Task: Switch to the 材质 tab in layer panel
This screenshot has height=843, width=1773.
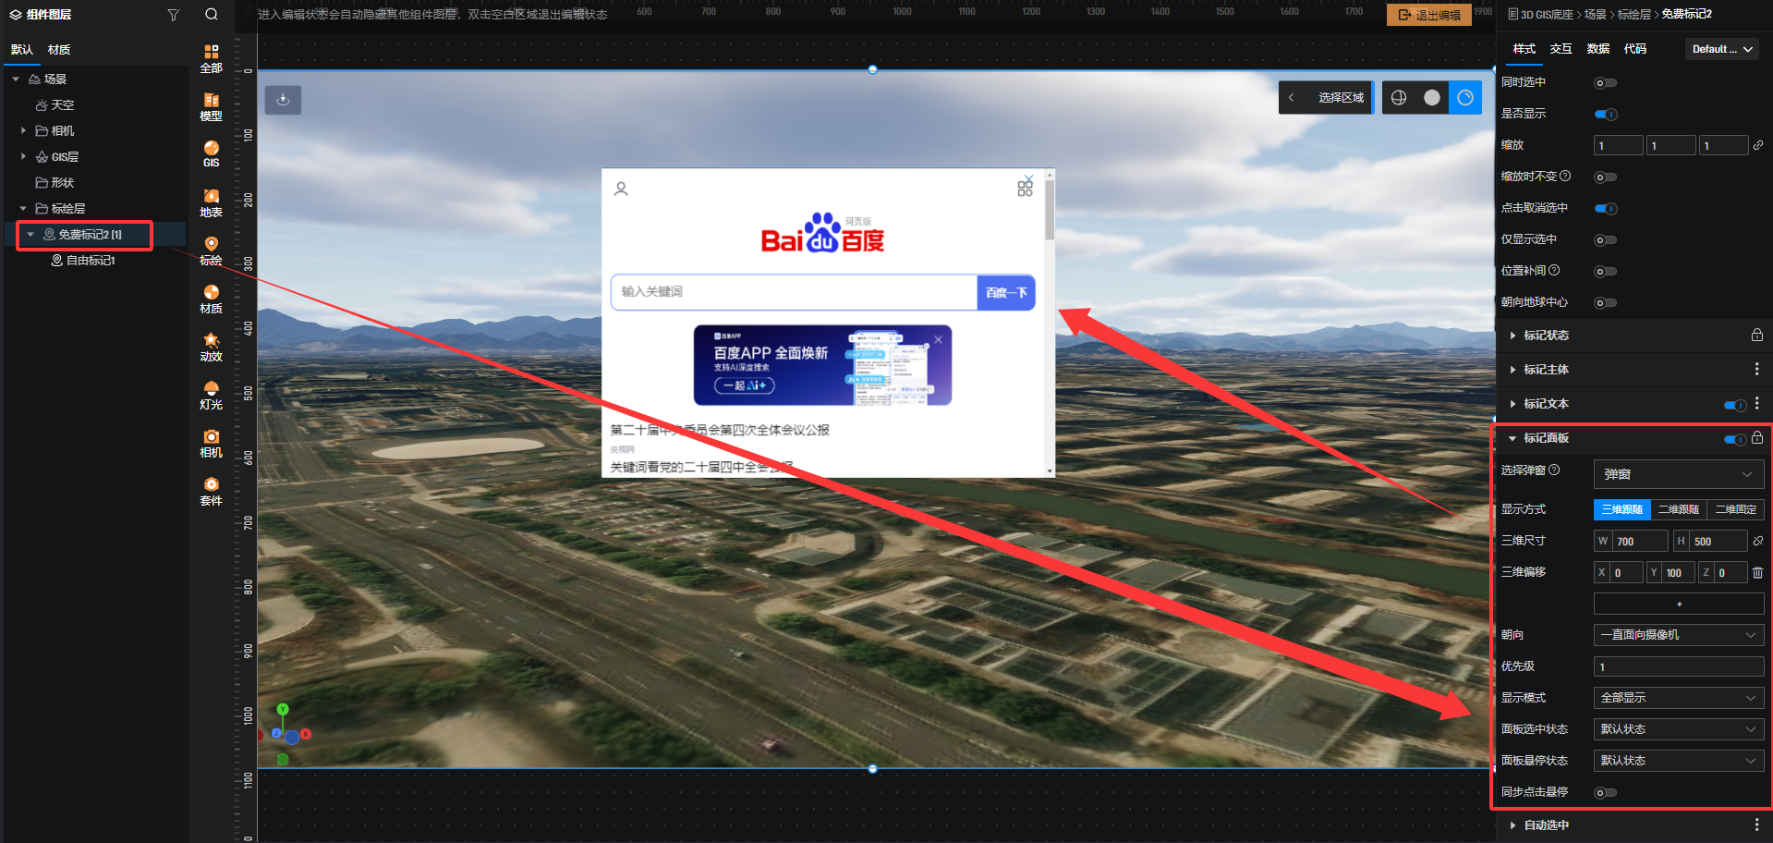Action: pos(59,50)
